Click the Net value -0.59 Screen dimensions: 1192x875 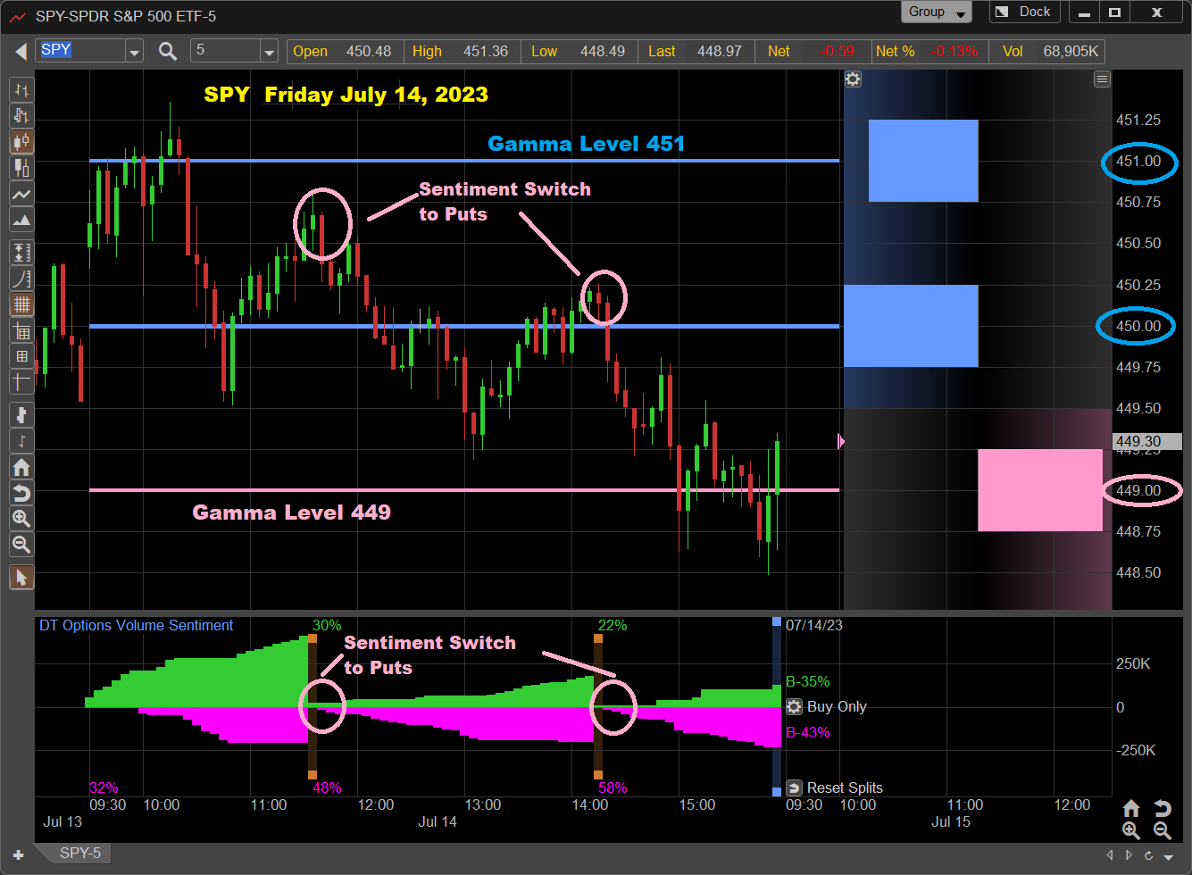837,52
